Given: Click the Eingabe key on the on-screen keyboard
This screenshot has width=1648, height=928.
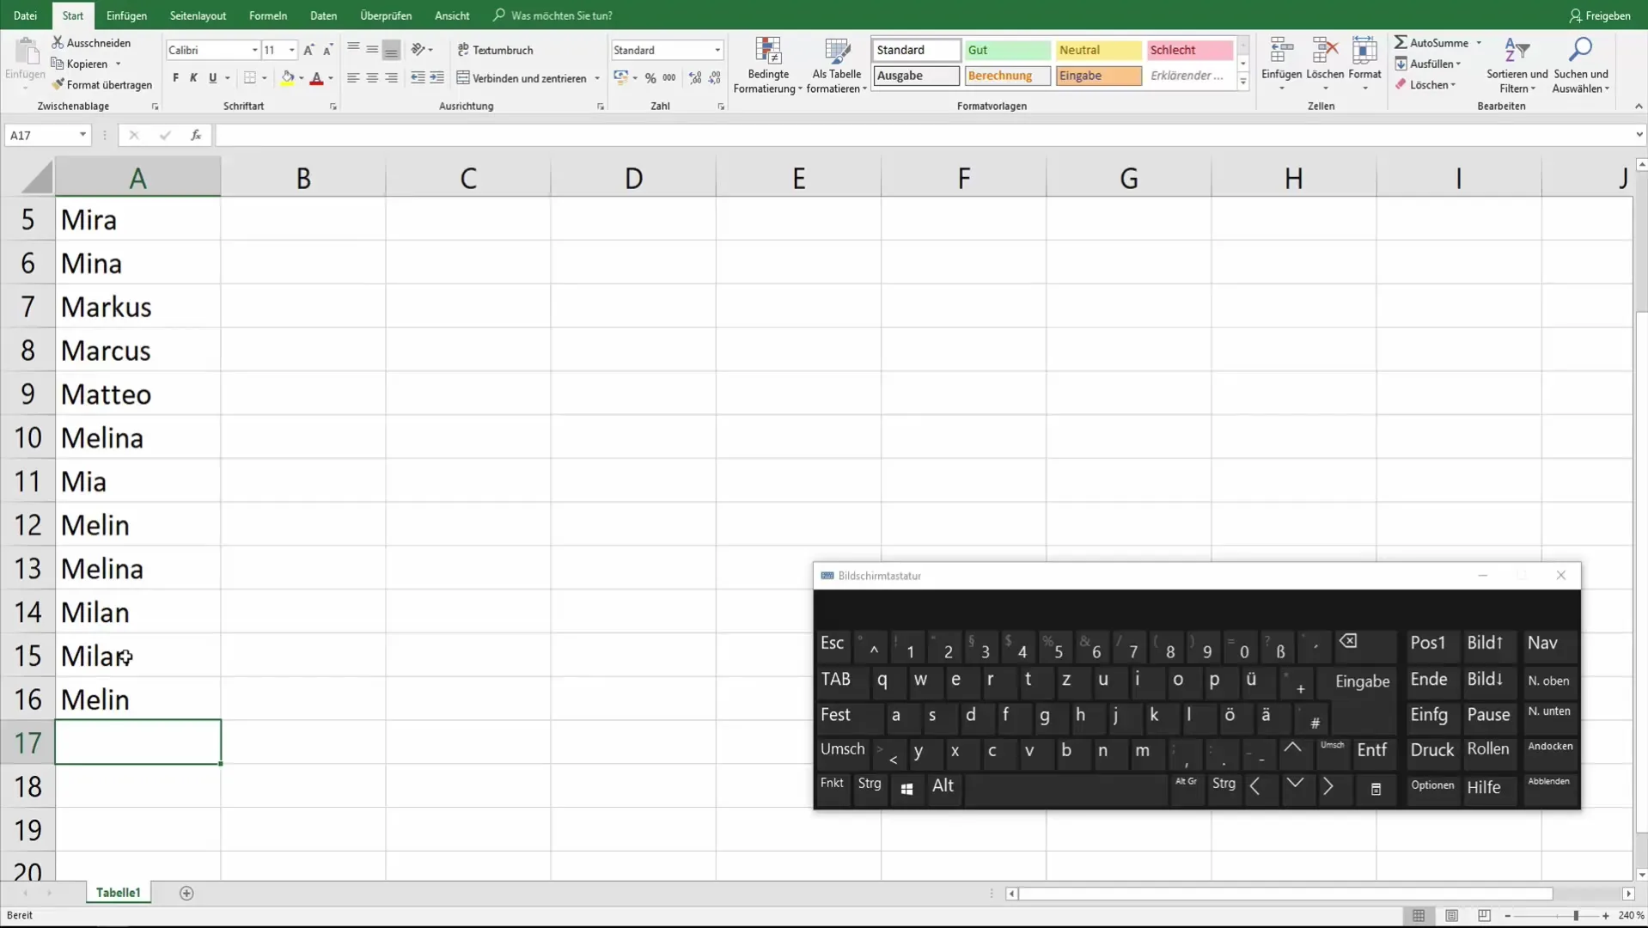Looking at the screenshot, I should 1362,681.
